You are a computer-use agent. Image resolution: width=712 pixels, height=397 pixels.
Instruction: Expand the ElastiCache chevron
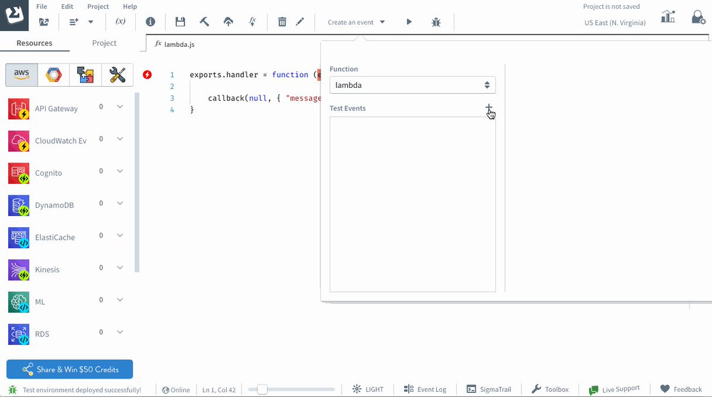[120, 236]
